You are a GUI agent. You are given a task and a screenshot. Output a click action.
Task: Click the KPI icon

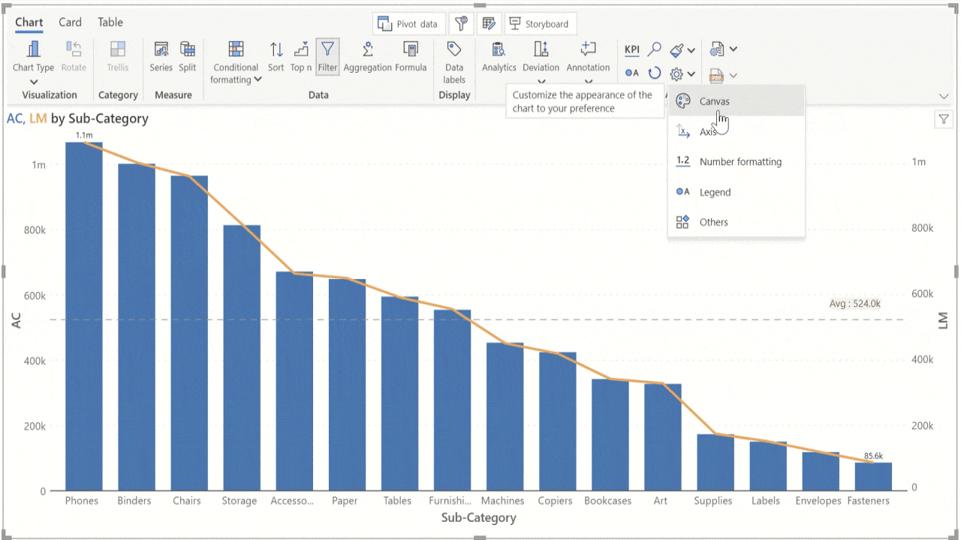632,50
